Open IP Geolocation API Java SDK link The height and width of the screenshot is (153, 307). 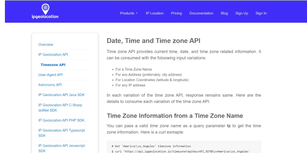(x=61, y=95)
